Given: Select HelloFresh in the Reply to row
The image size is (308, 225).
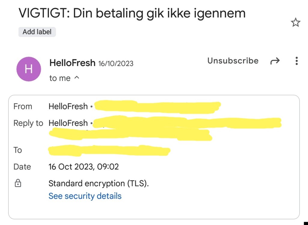Looking at the screenshot, I should tap(68, 123).
